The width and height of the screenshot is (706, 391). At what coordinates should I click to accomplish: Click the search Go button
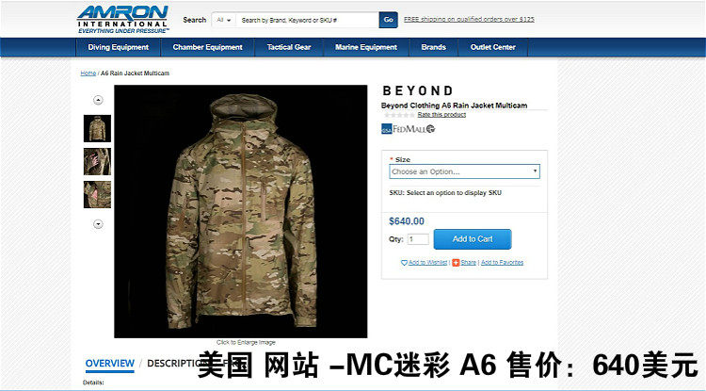tap(388, 20)
